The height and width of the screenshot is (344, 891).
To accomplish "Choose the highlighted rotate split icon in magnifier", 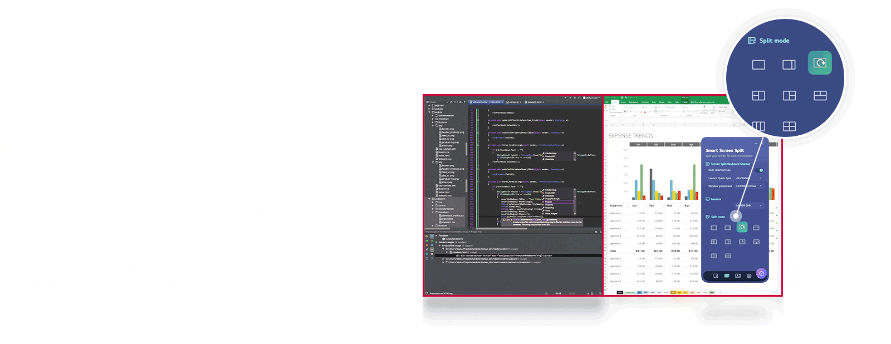I will [x=820, y=63].
